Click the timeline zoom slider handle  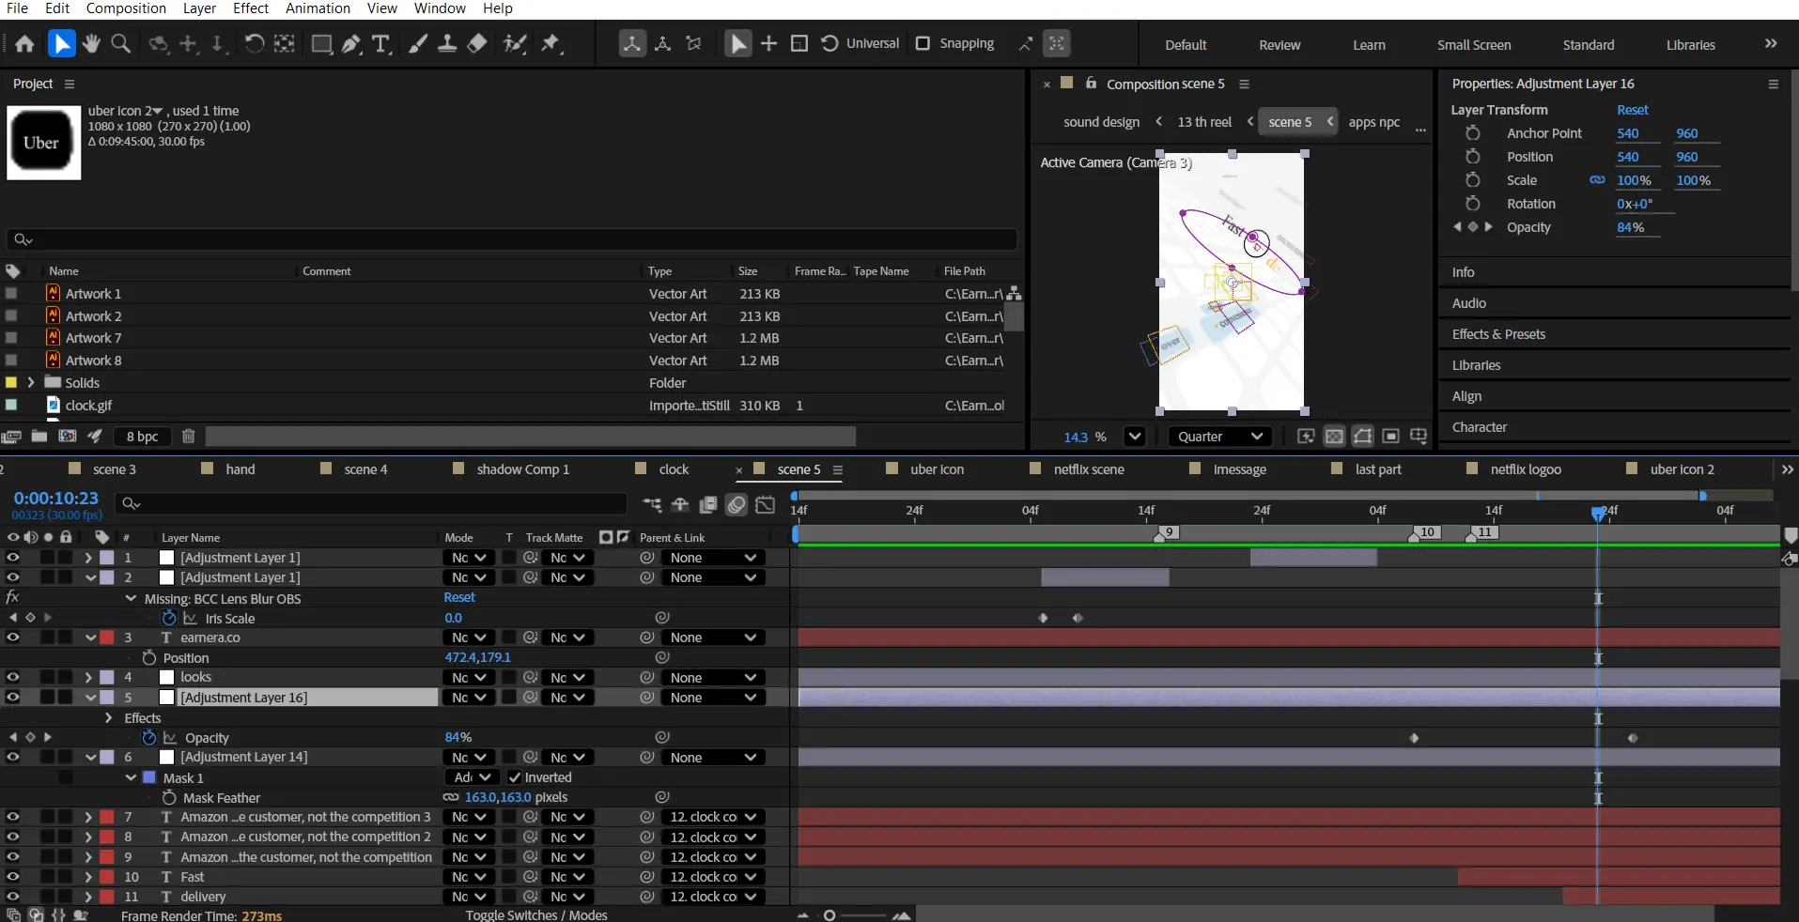click(x=830, y=915)
